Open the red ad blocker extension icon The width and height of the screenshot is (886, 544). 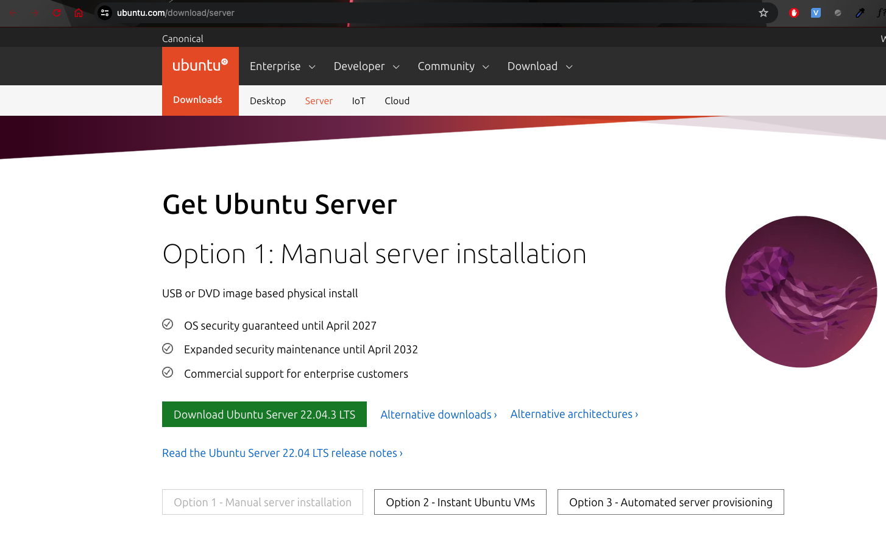pos(794,13)
